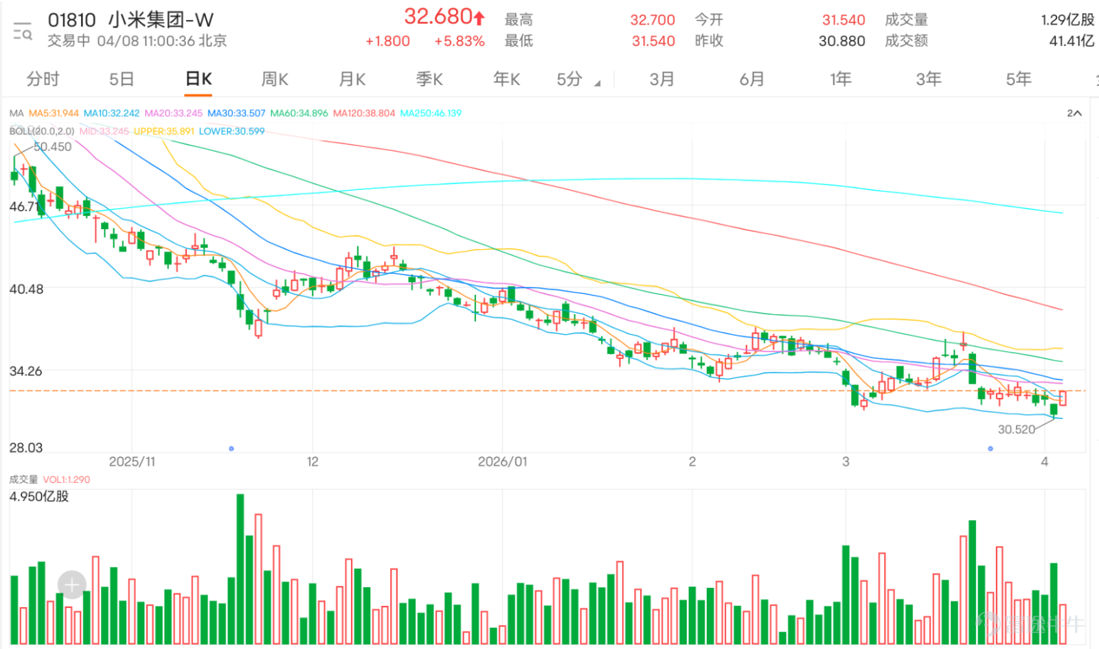
Task: Click the 成交额 value 41.41亿
Action: point(1072,41)
